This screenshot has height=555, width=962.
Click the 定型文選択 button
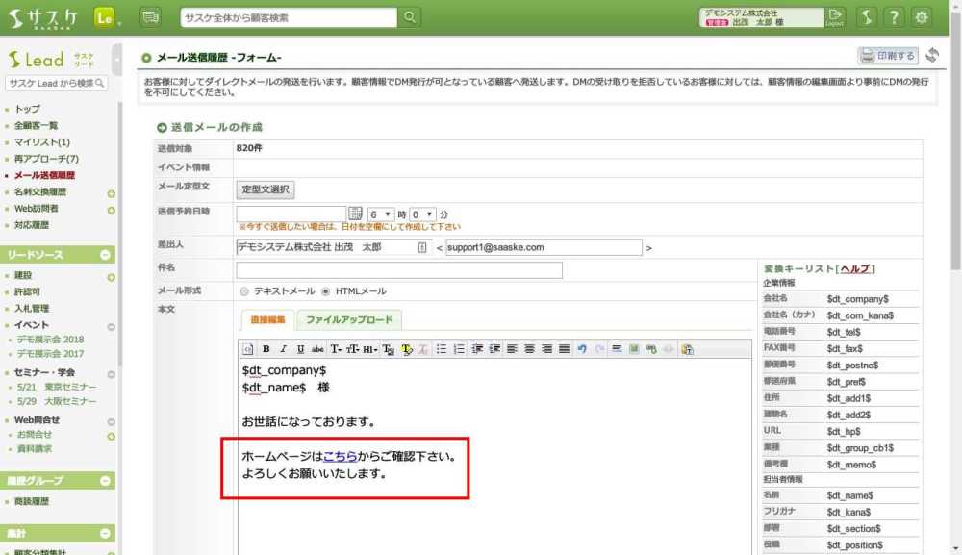tap(266, 189)
